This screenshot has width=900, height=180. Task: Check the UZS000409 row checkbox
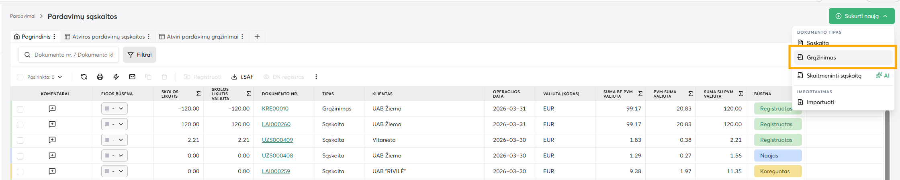20,140
